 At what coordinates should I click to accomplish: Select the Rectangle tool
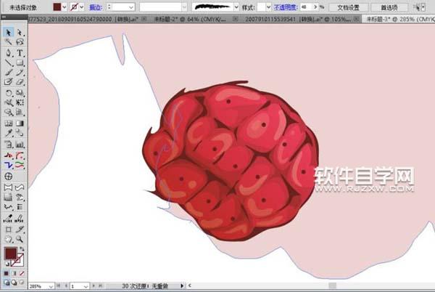coord(20,62)
